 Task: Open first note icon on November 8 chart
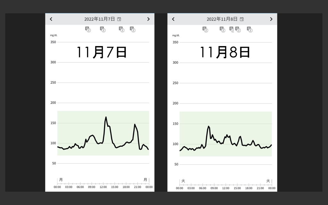coord(205,29)
